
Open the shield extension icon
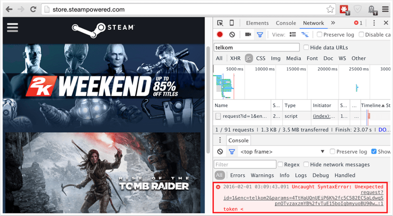click(358, 9)
